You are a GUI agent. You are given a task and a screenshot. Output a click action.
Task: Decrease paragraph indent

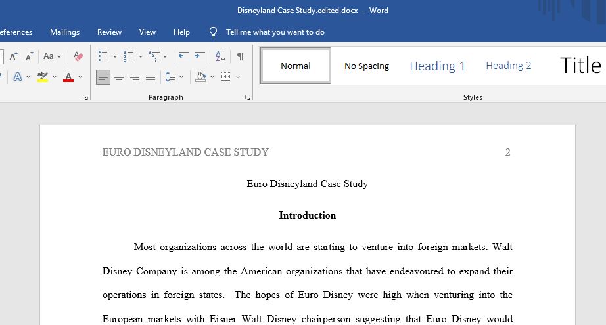[x=184, y=56]
